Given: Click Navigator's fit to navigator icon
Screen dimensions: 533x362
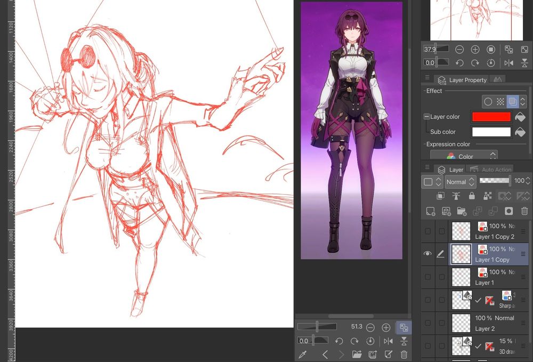Looking at the screenshot, I should tap(509, 50).
